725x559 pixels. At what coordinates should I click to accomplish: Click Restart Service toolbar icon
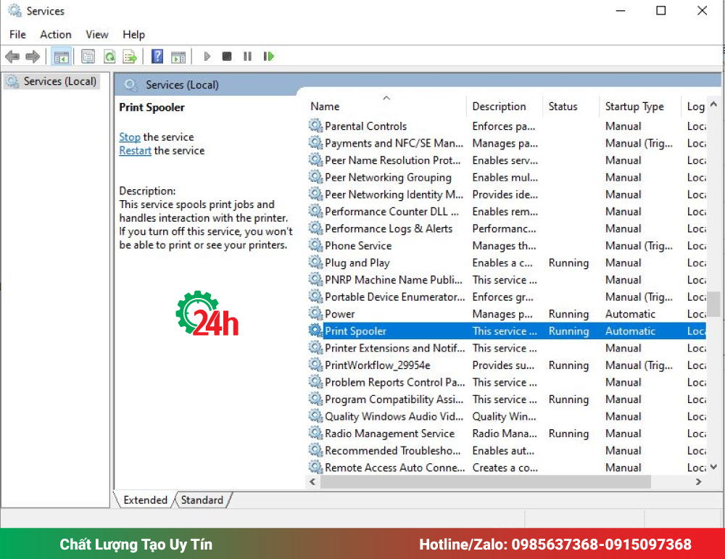coord(269,57)
